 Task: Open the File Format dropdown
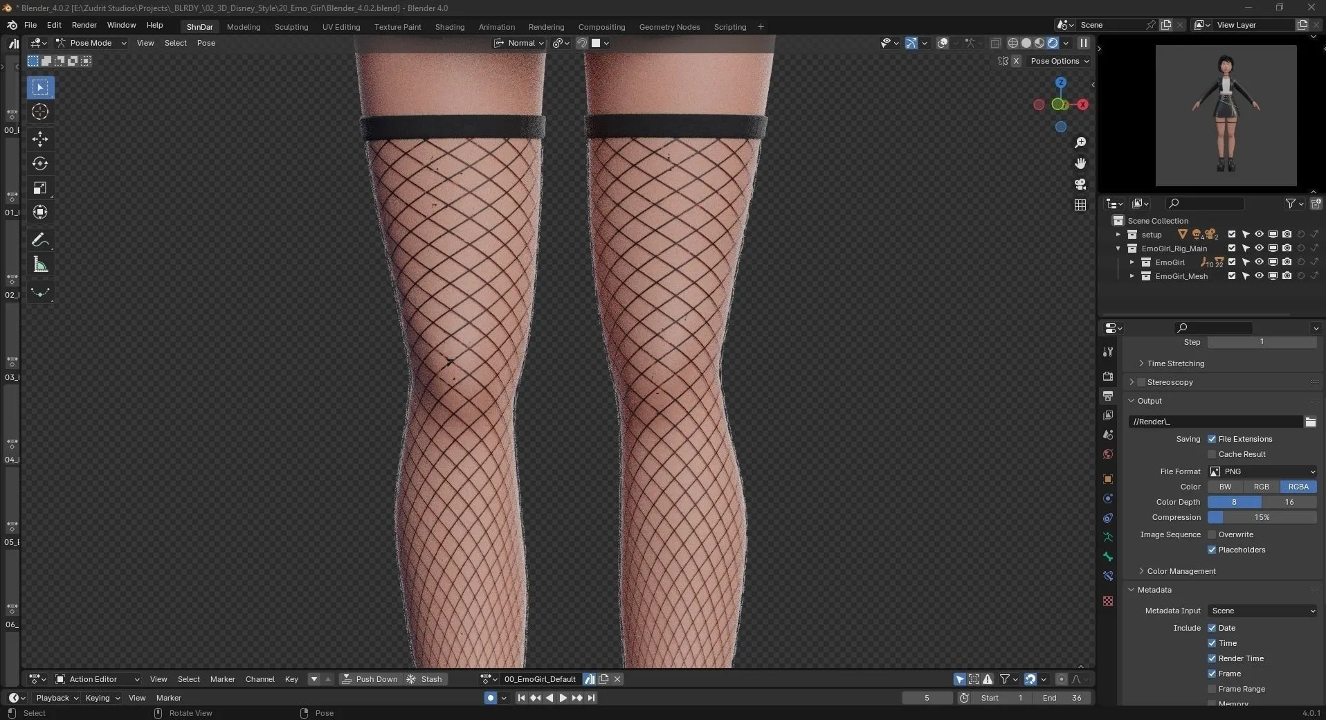pyautogui.click(x=1261, y=471)
